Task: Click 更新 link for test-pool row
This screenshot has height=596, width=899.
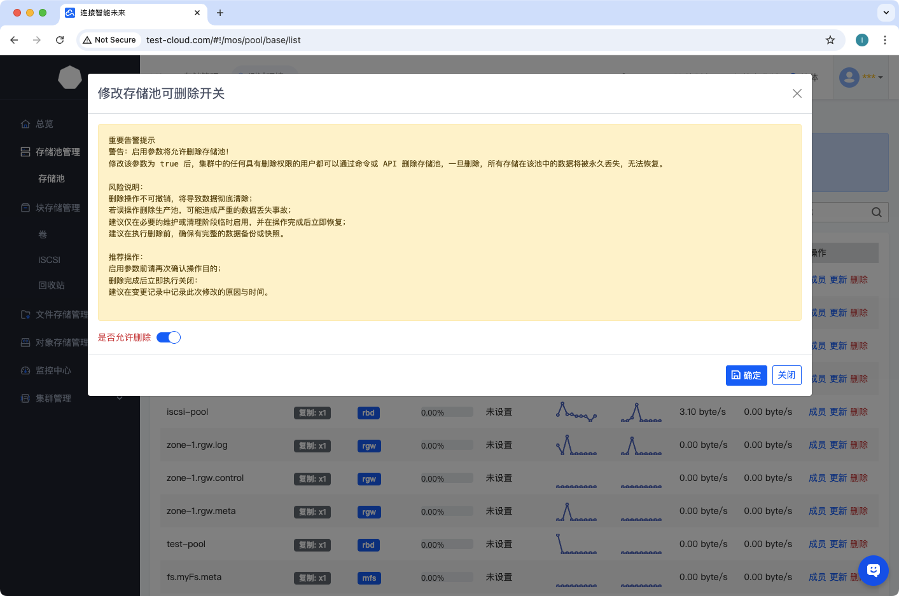Action: (838, 544)
